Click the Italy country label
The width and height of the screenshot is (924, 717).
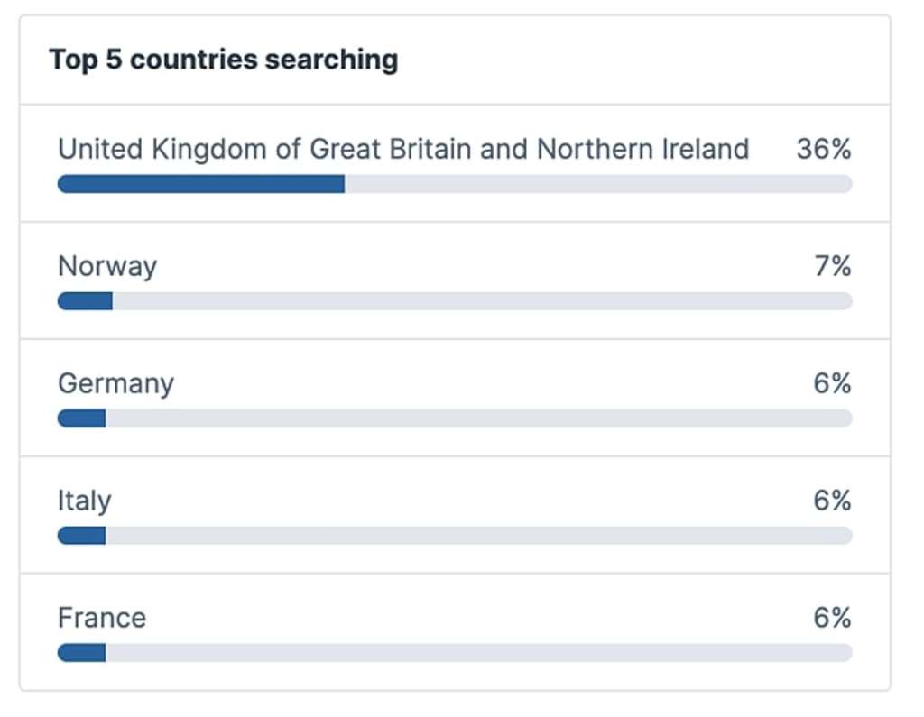pos(85,501)
